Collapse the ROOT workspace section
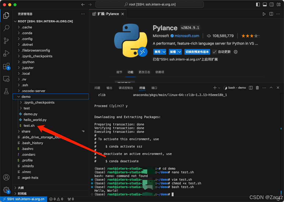Screen dimensions: 284x202 point(51,21)
